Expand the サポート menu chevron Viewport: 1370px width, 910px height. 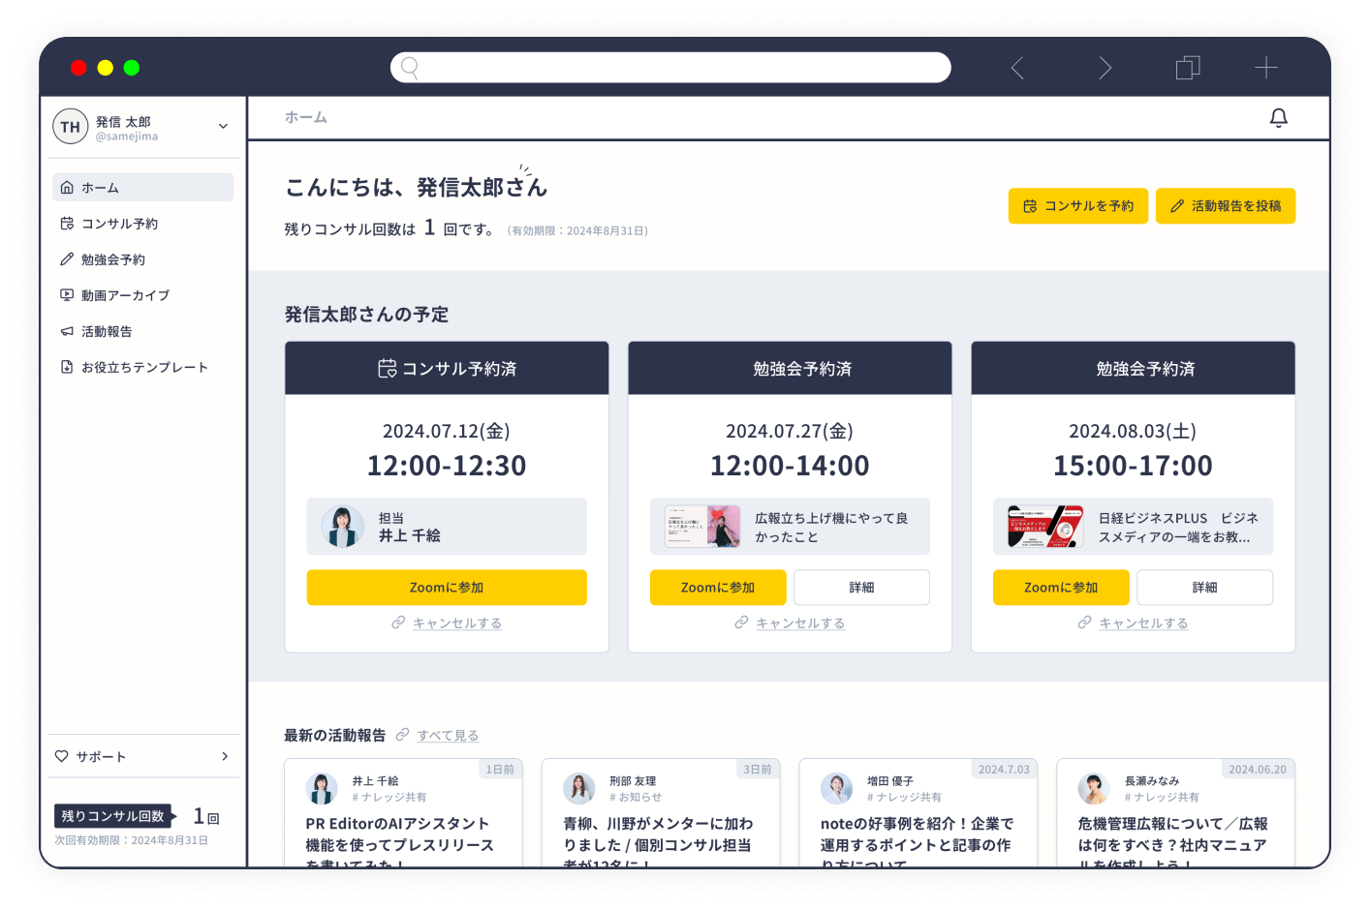(225, 756)
